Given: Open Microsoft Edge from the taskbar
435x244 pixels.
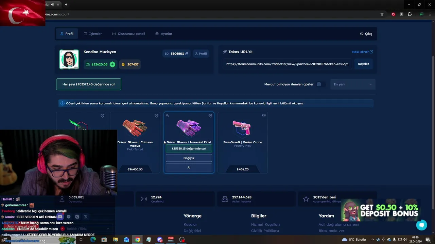Looking at the screenshot, I should coord(93,240).
